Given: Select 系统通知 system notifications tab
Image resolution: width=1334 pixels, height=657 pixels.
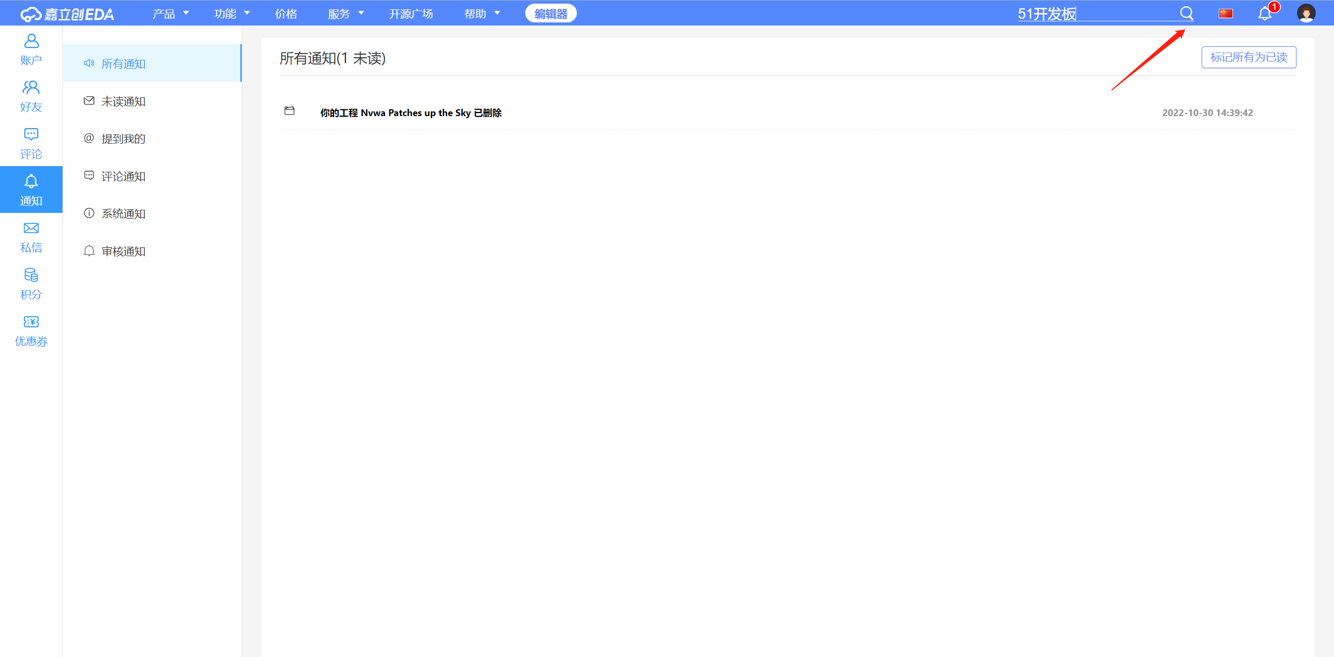Looking at the screenshot, I should pyautogui.click(x=123, y=214).
